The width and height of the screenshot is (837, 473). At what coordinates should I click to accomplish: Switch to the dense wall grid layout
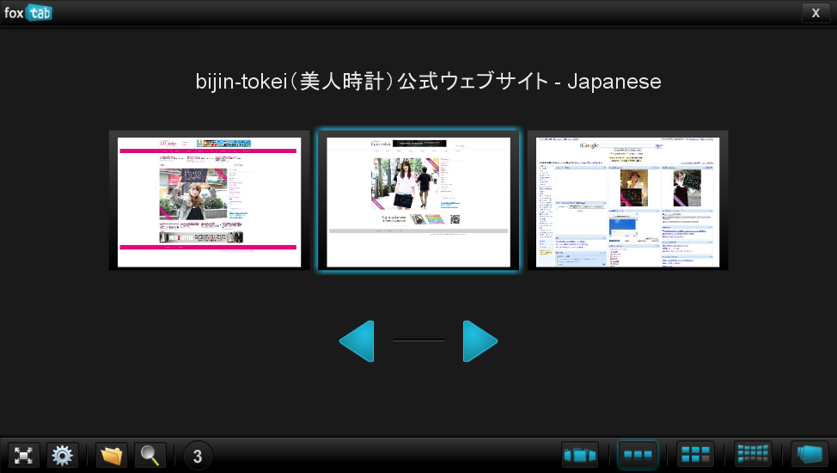click(x=753, y=455)
